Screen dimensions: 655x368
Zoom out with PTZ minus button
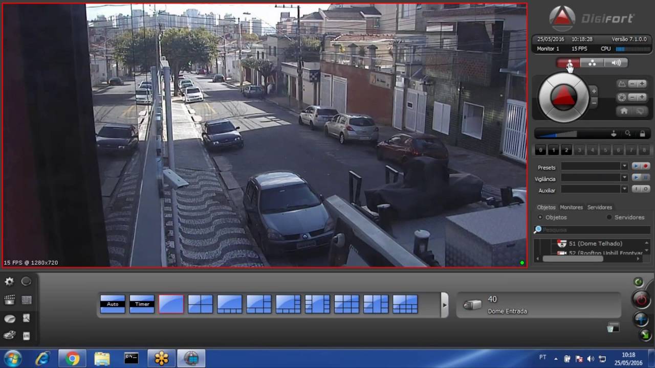[594, 103]
